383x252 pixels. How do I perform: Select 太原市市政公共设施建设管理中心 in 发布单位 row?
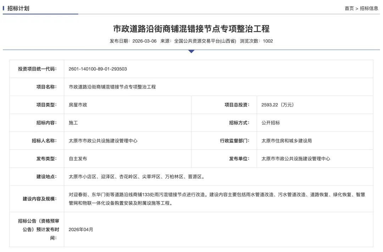[x=296, y=159]
